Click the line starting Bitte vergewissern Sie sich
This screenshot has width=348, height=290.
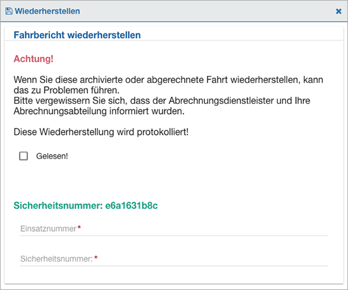click(x=162, y=101)
